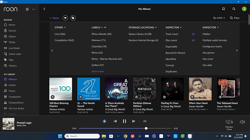Viewport: 250px width, 140px height.
Task: Toggle Roon Radio sparkle icon
Action: pos(104,121)
